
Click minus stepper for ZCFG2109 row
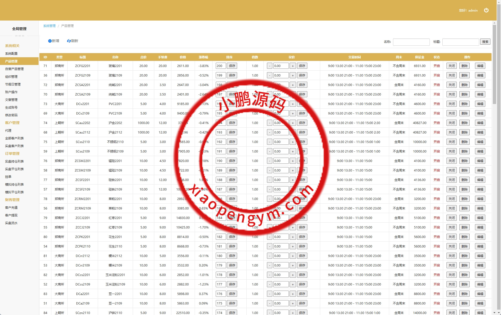[270, 75]
